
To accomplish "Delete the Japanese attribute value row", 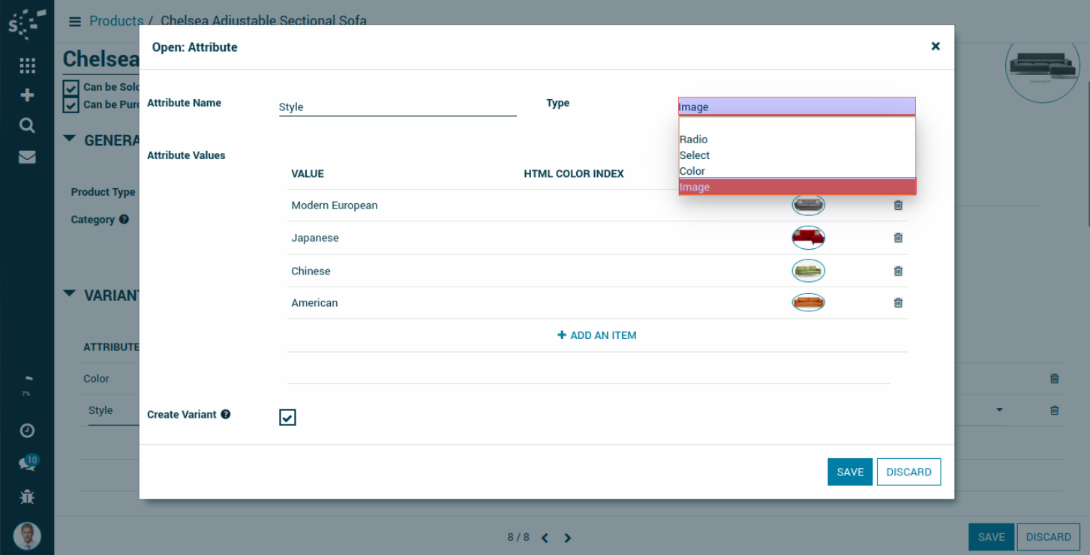I will [898, 238].
